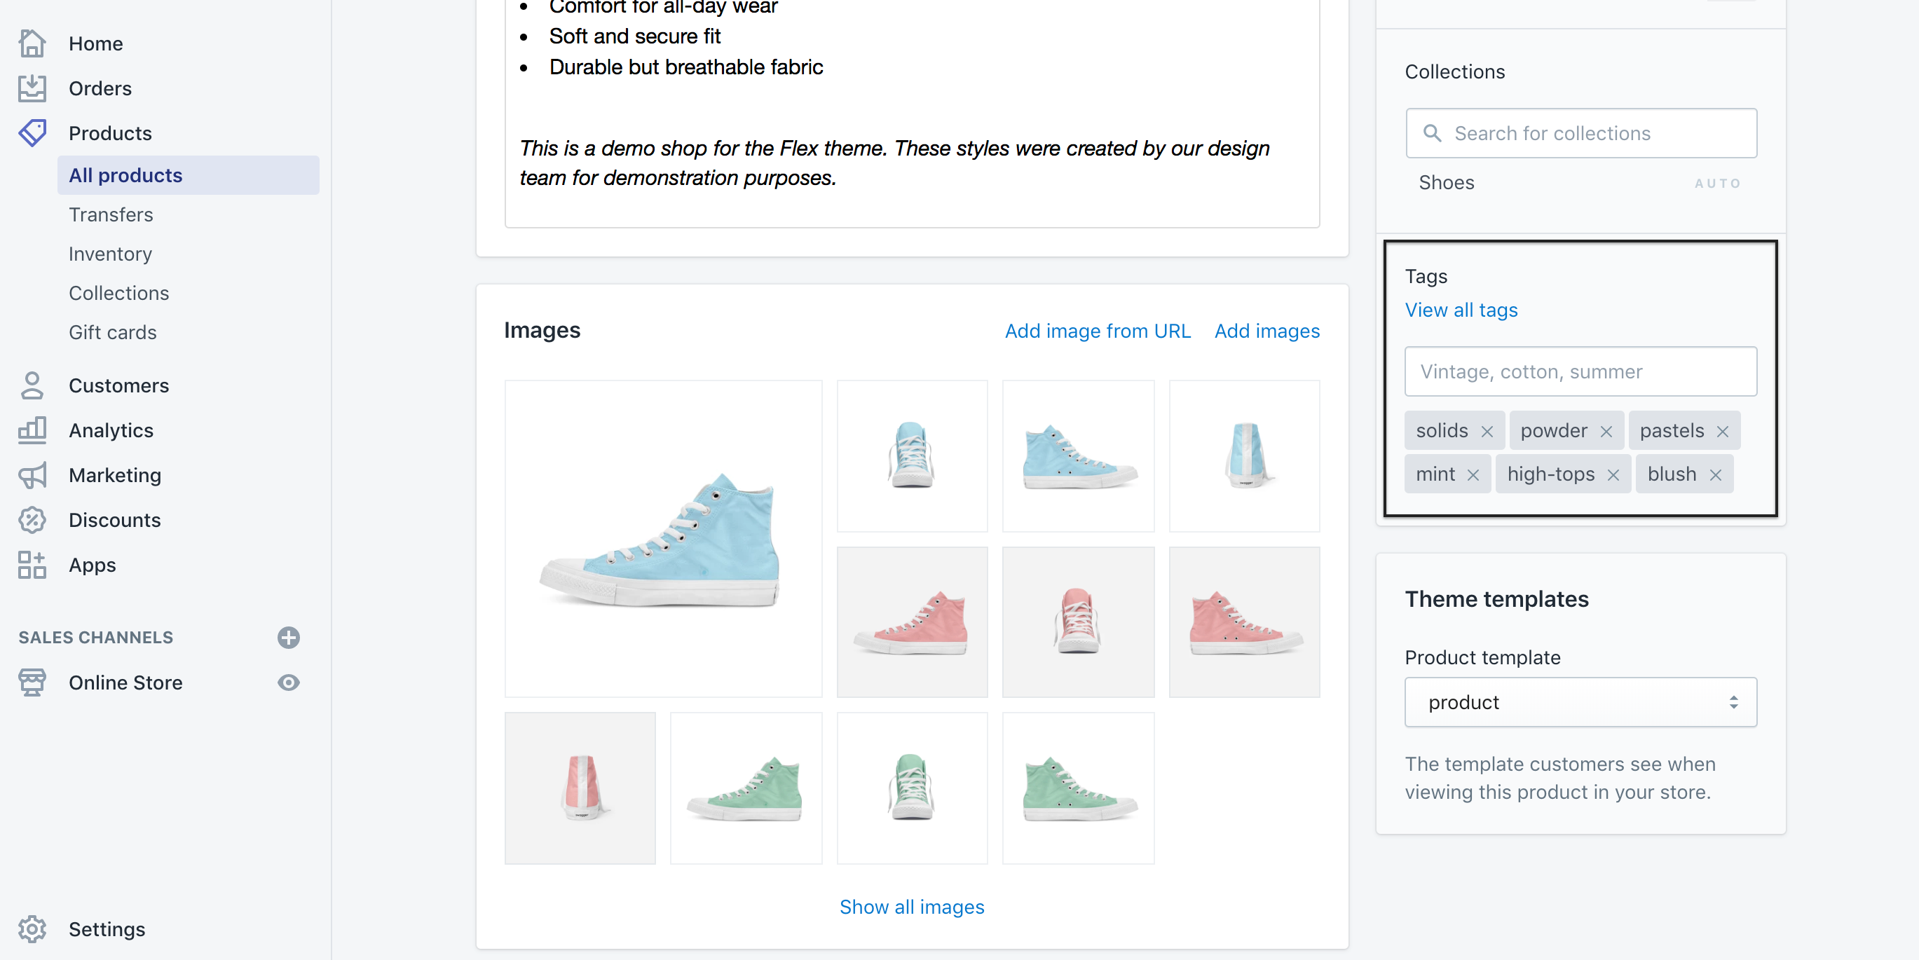This screenshot has height=960, width=1919.
Task: Click 'Show all images' link
Action: point(911,906)
